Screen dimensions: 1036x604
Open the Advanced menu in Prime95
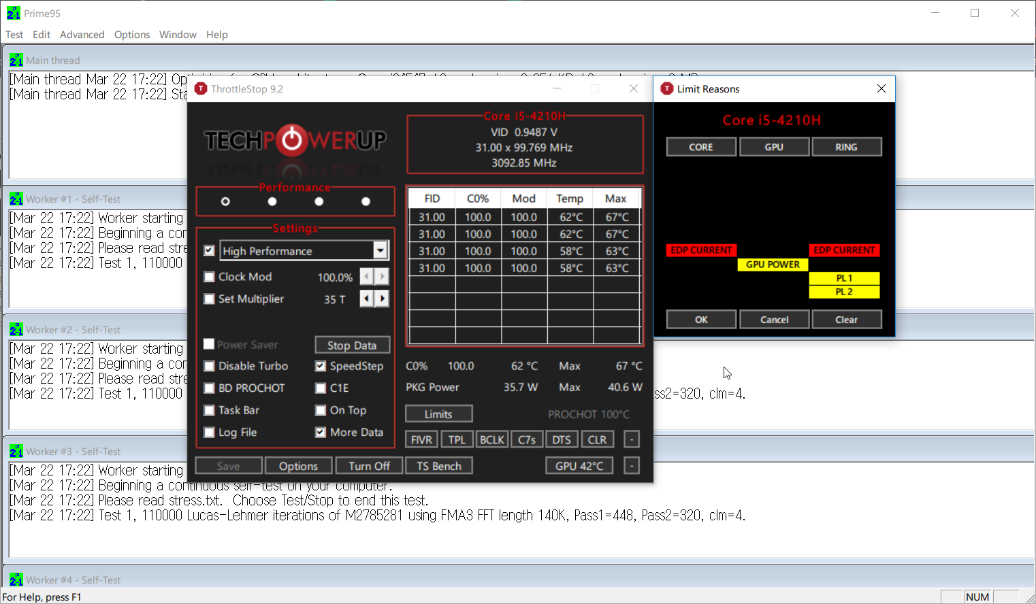82,35
